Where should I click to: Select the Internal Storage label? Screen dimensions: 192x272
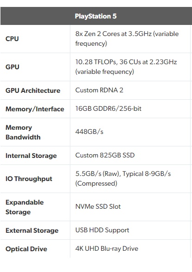pos(31,156)
